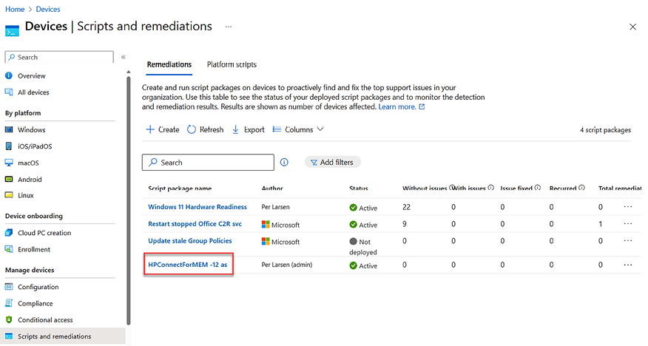Viewport: 648px width, 346px height.
Task: Open Restart stopped Office C2R svc package
Action: 195,224
